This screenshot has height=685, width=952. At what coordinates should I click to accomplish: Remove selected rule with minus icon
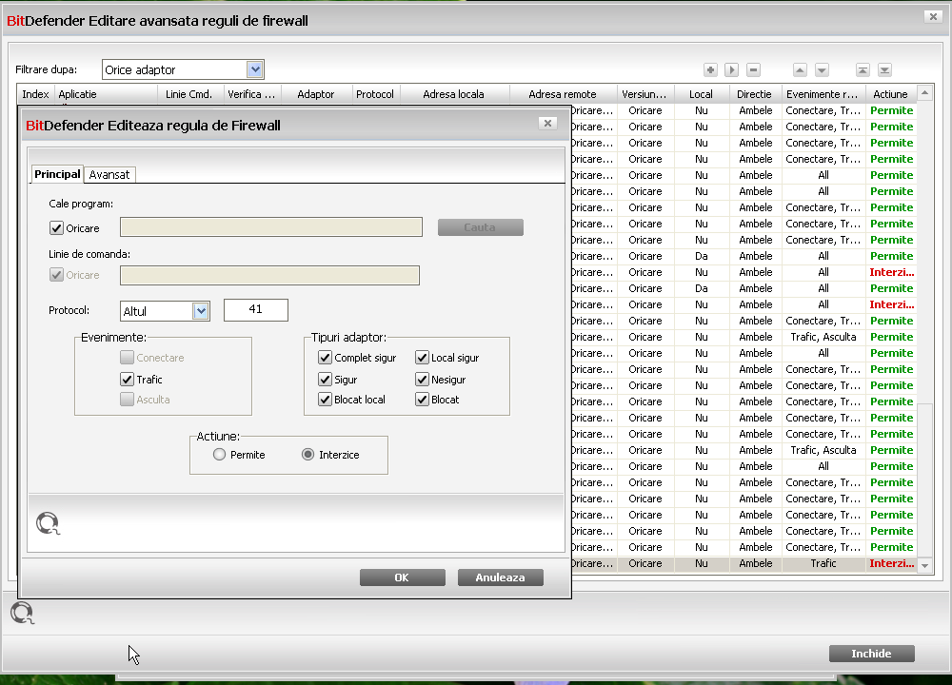point(753,69)
